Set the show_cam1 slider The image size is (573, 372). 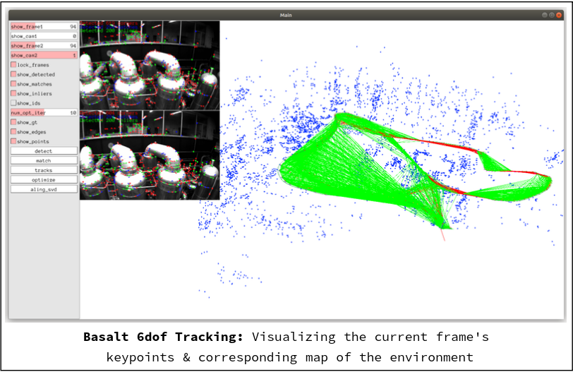pyautogui.click(x=44, y=36)
